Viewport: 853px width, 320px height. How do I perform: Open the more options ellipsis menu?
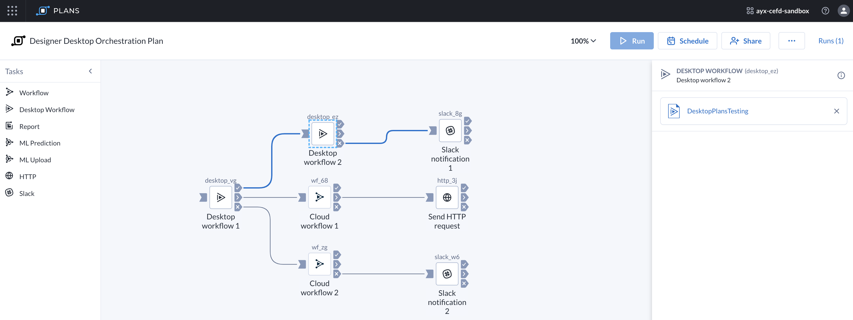tap(792, 41)
